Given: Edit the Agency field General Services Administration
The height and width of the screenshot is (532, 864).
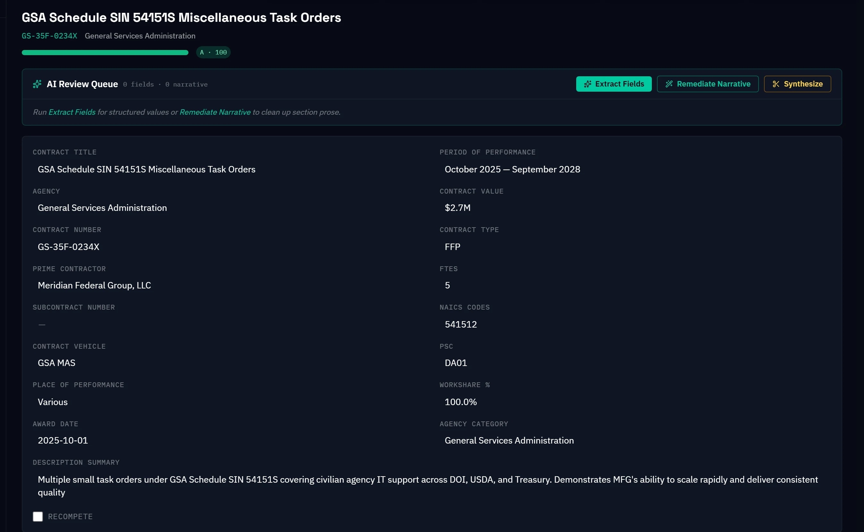Looking at the screenshot, I should click(x=102, y=208).
